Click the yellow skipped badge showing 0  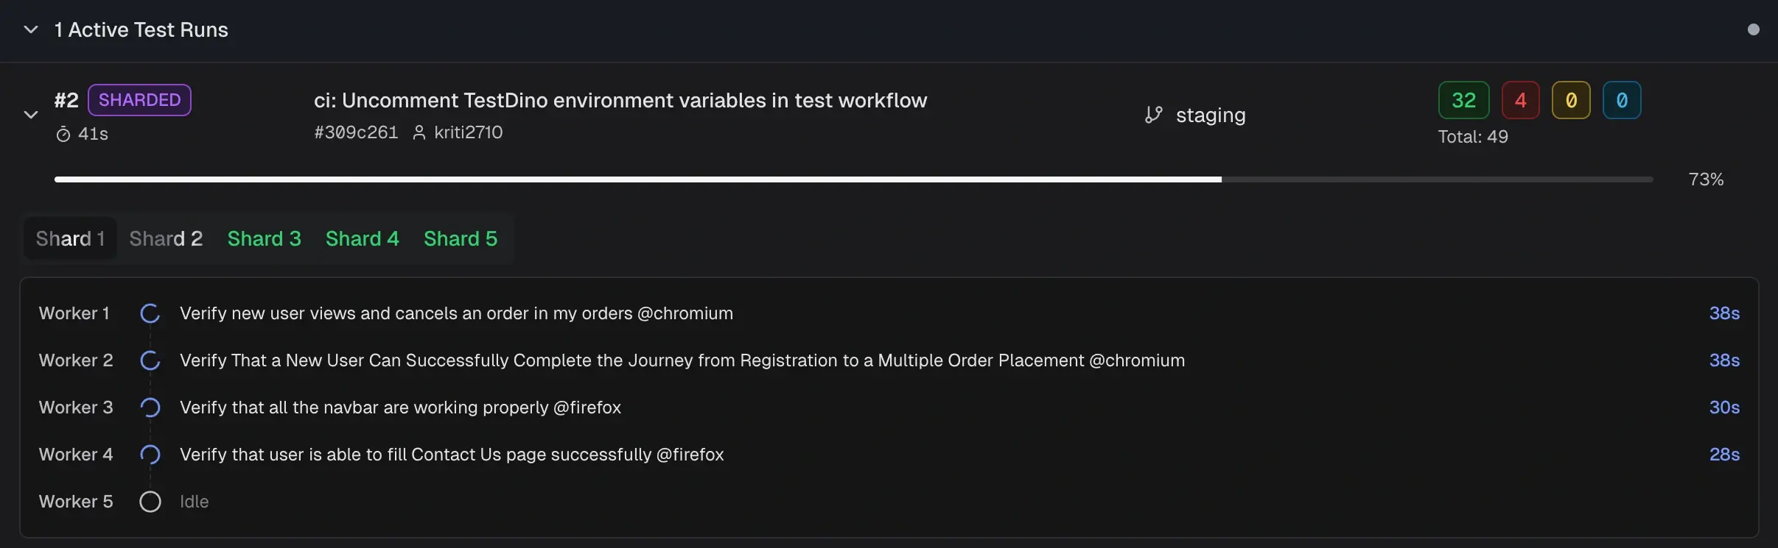coord(1570,99)
